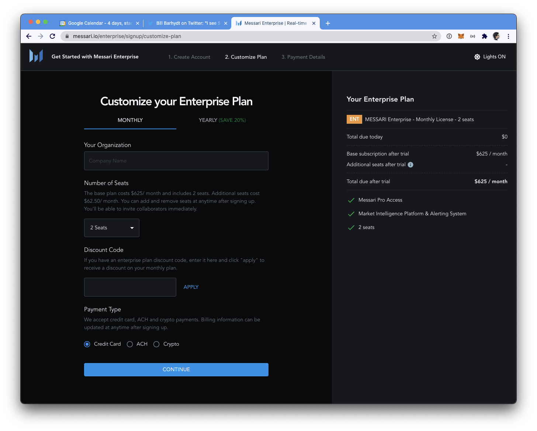The image size is (537, 431).
Task: Open the MetaMask fox extension
Action: click(461, 36)
